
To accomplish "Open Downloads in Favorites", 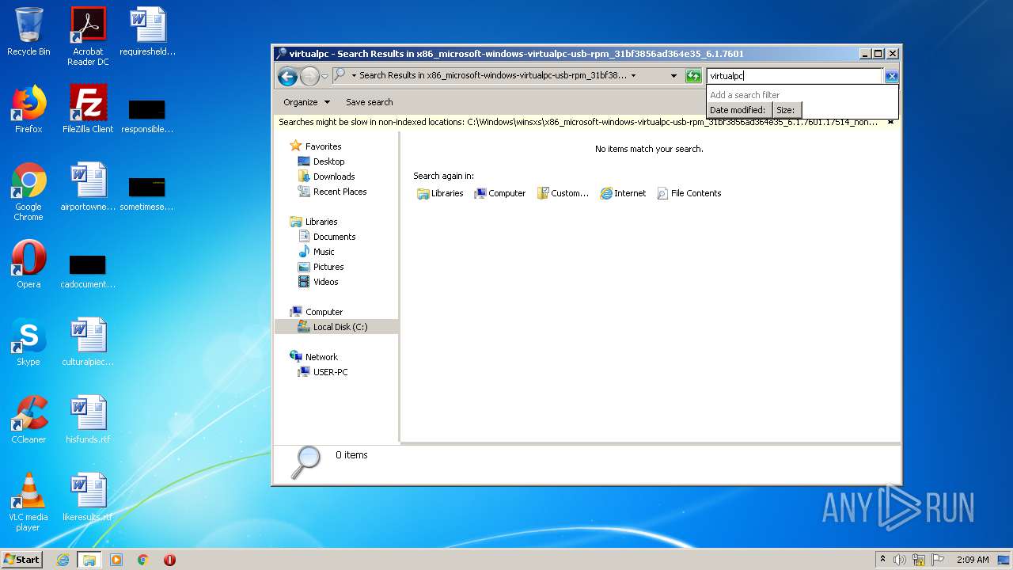I will coord(333,177).
